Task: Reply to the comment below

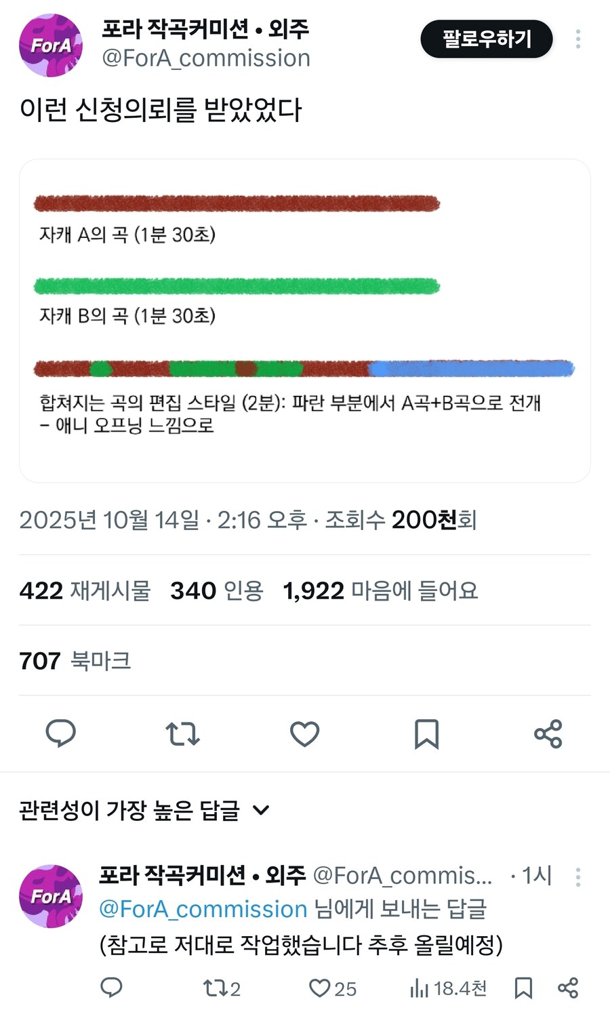Action: click(111, 988)
